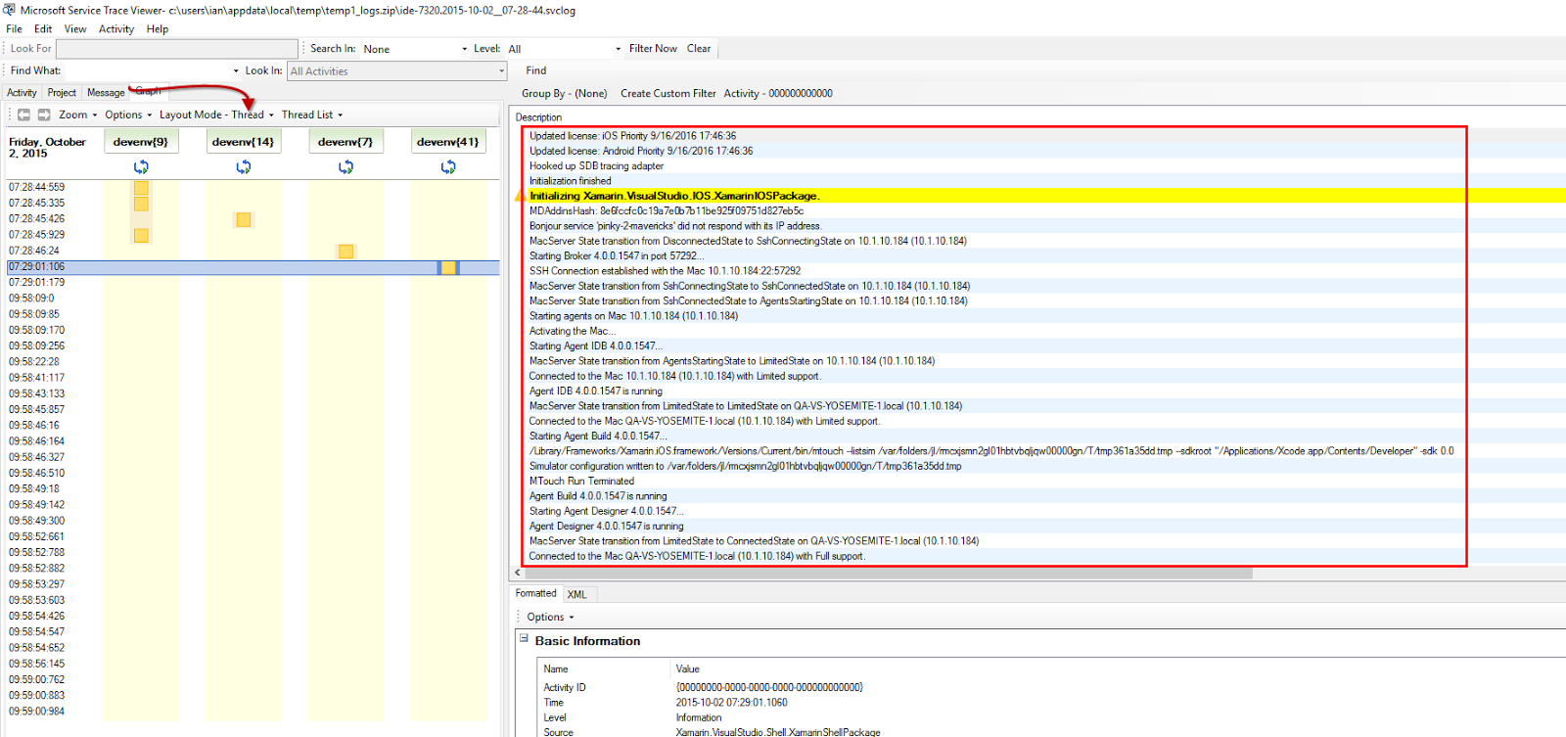Switch to the Activity tab
Viewport: 1566px width, 737px height.
pos(22,93)
